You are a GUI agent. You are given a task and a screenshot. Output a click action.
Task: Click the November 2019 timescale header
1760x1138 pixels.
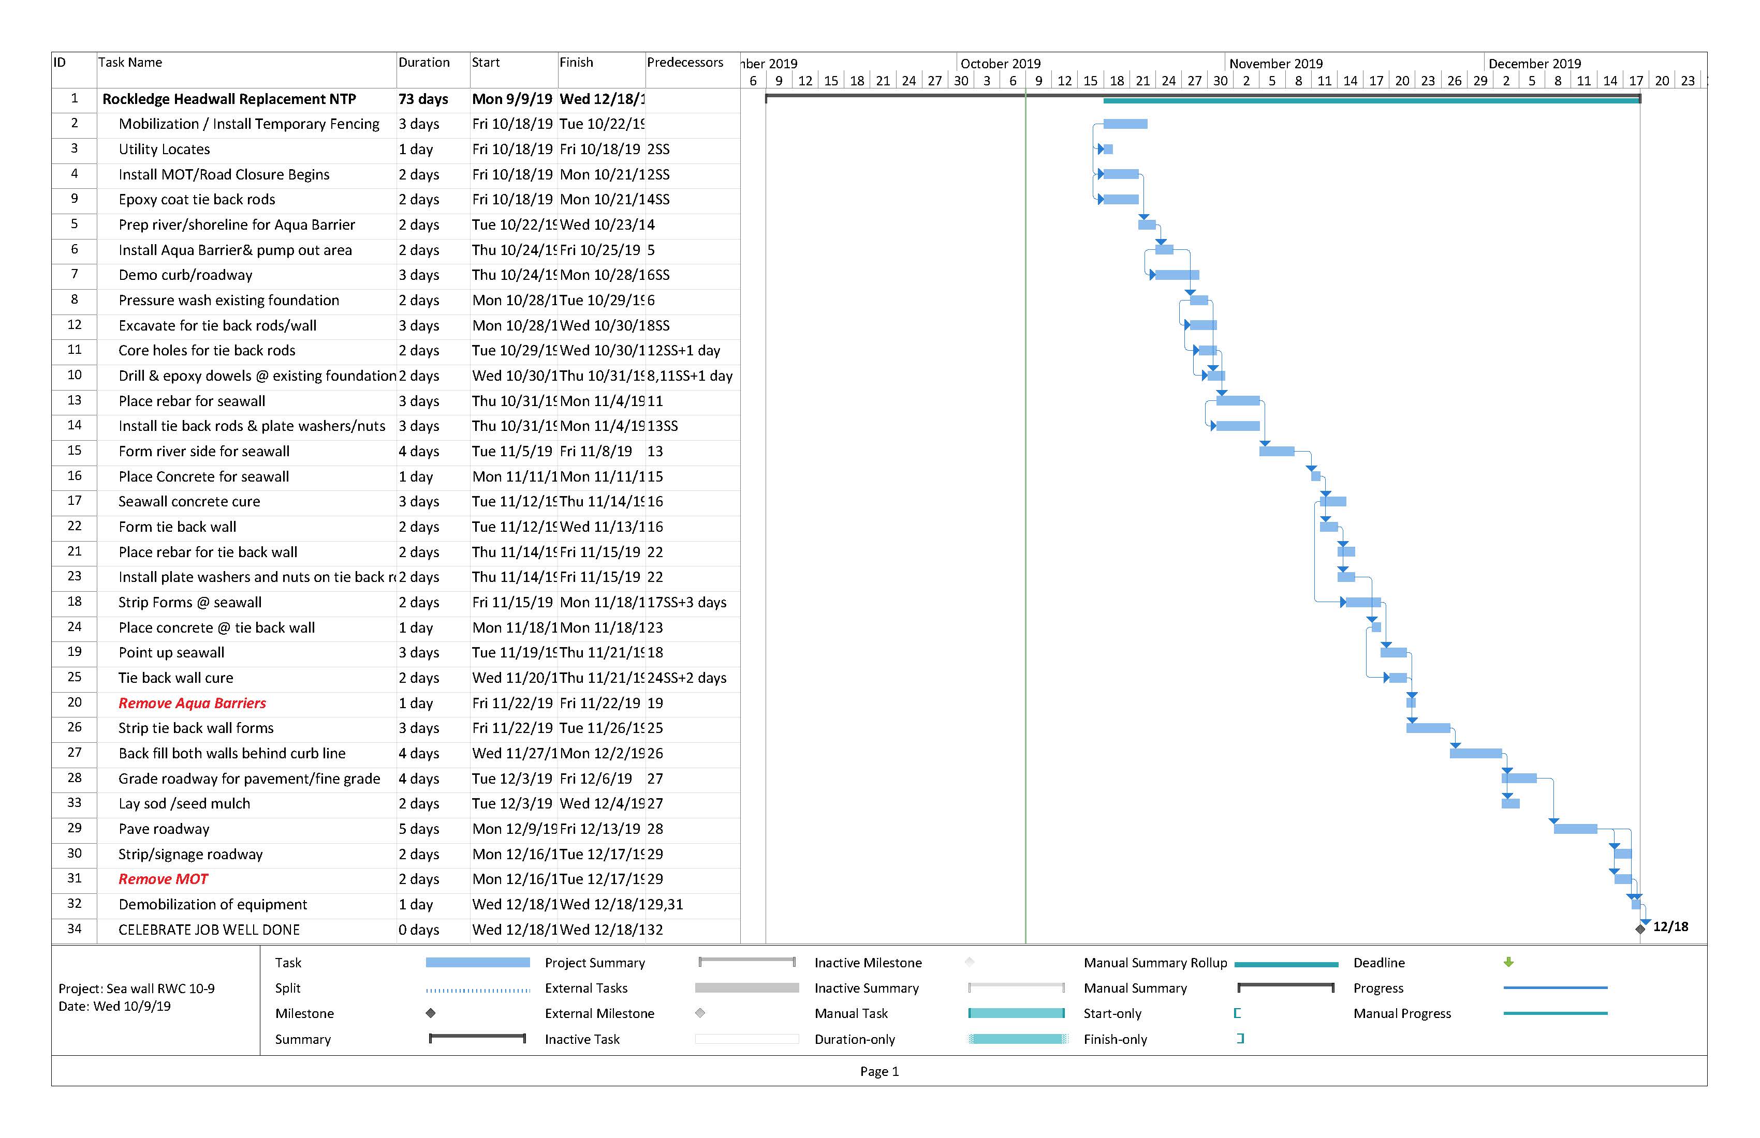tap(1275, 64)
